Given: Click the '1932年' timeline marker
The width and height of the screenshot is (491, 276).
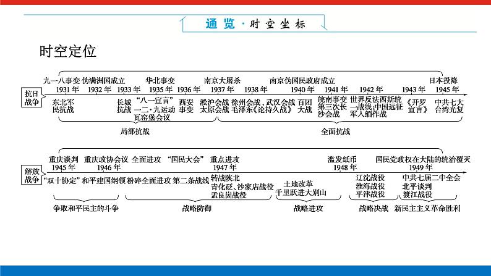Looking at the screenshot, I should 100,90.
